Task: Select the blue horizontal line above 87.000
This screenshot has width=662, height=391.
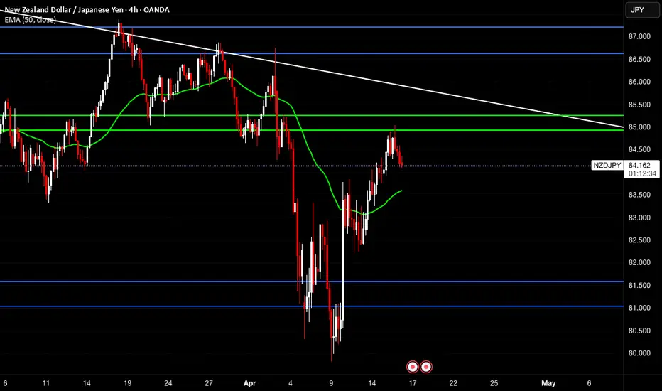Action: coord(312,27)
